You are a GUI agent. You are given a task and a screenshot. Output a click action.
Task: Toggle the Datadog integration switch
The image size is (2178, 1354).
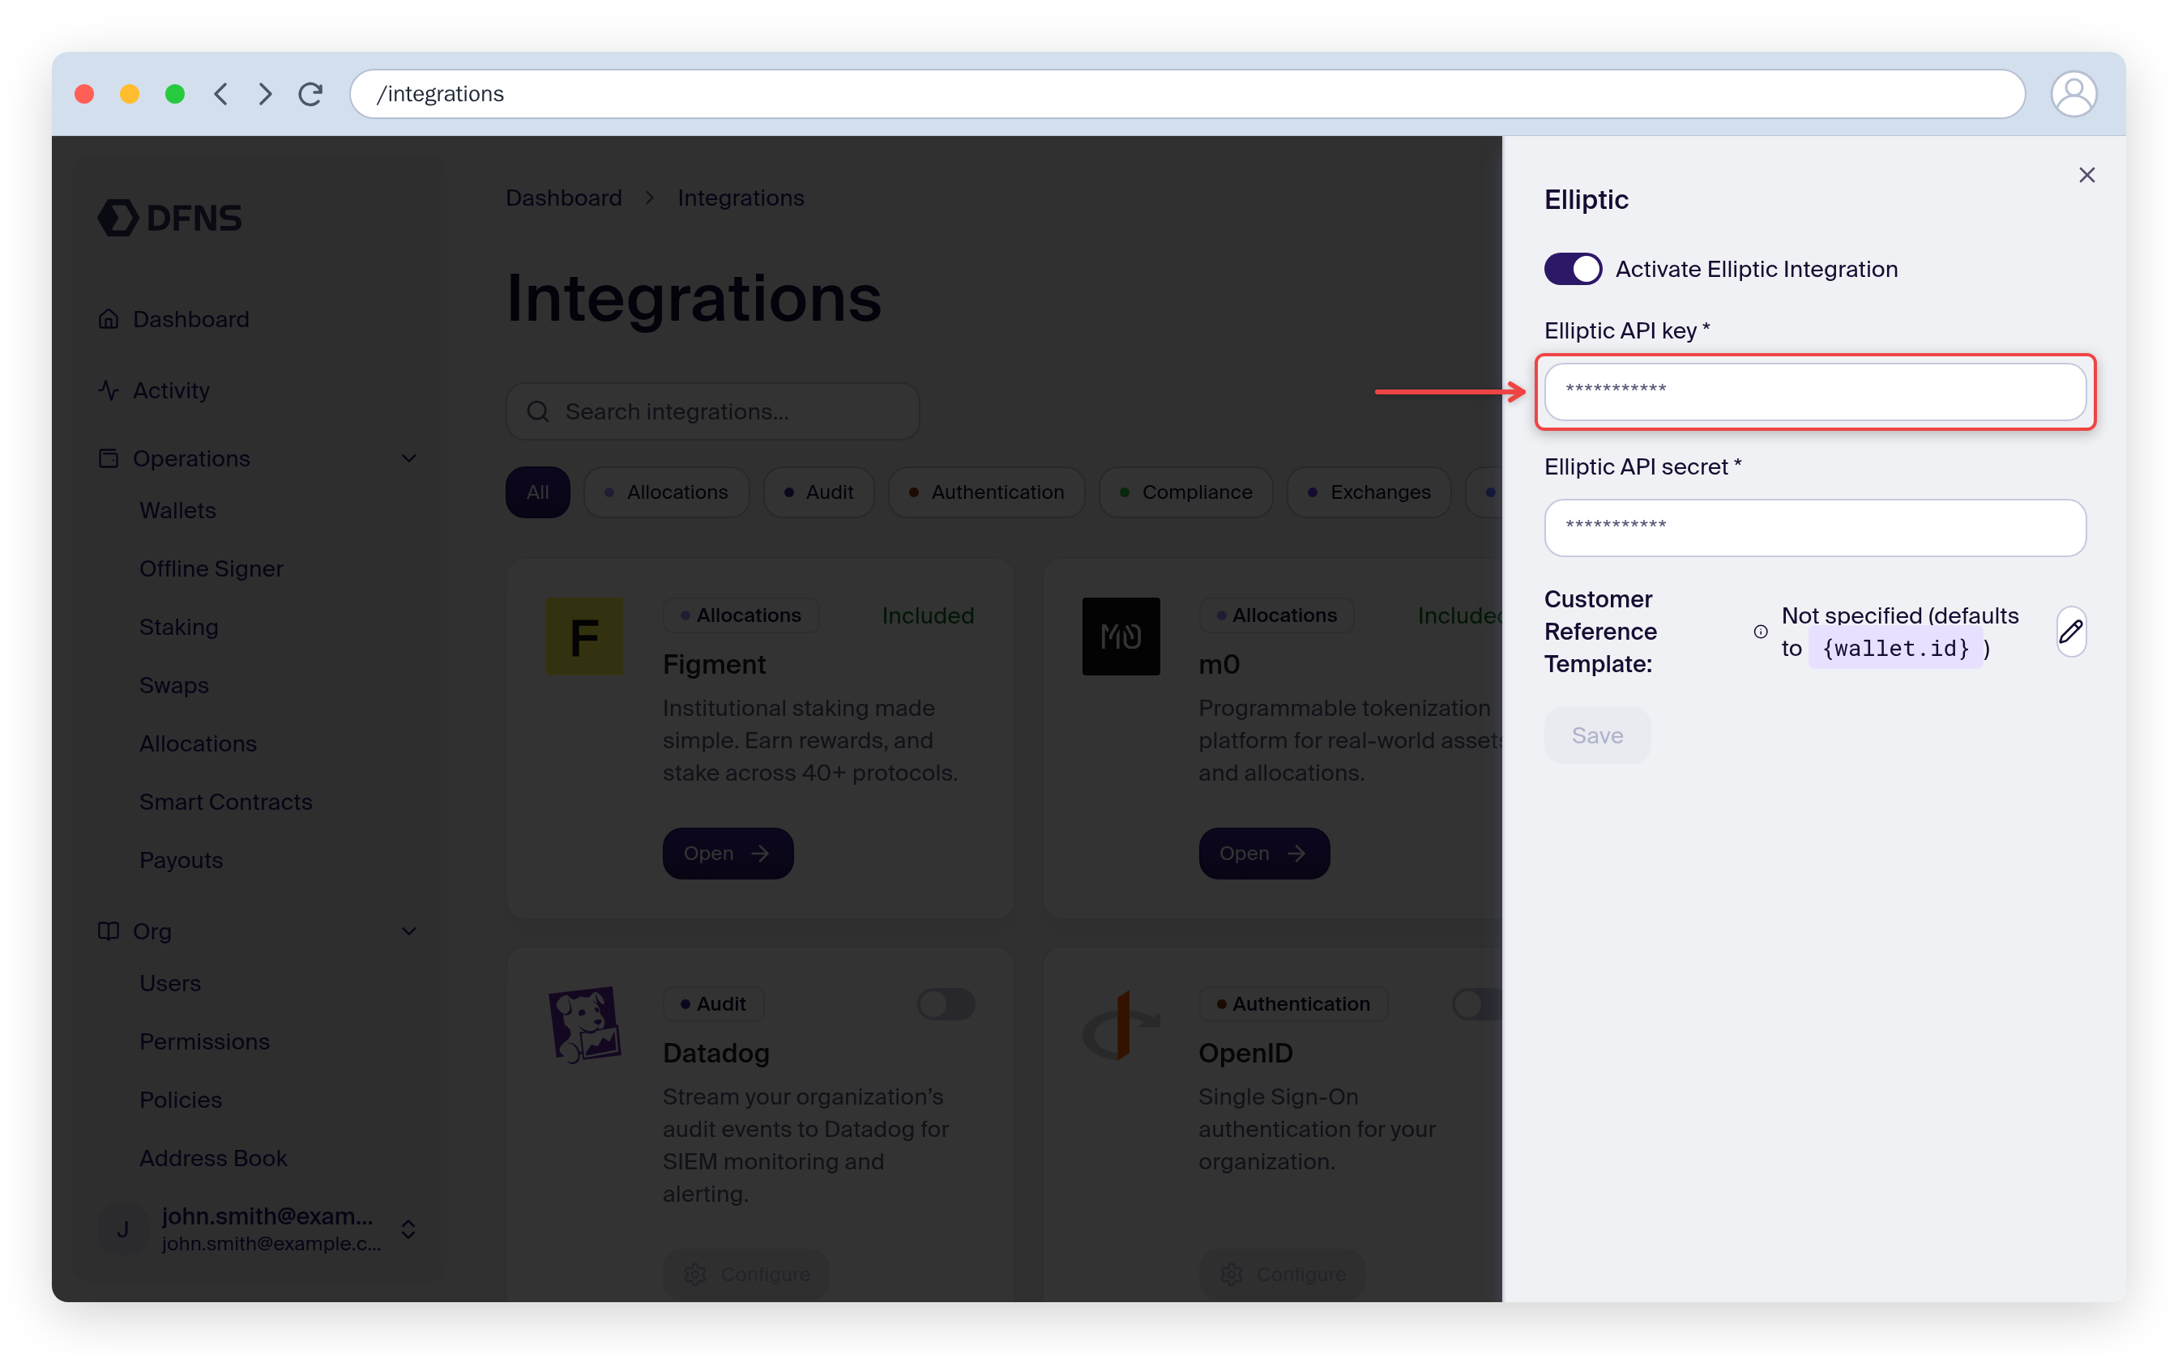tap(946, 1004)
